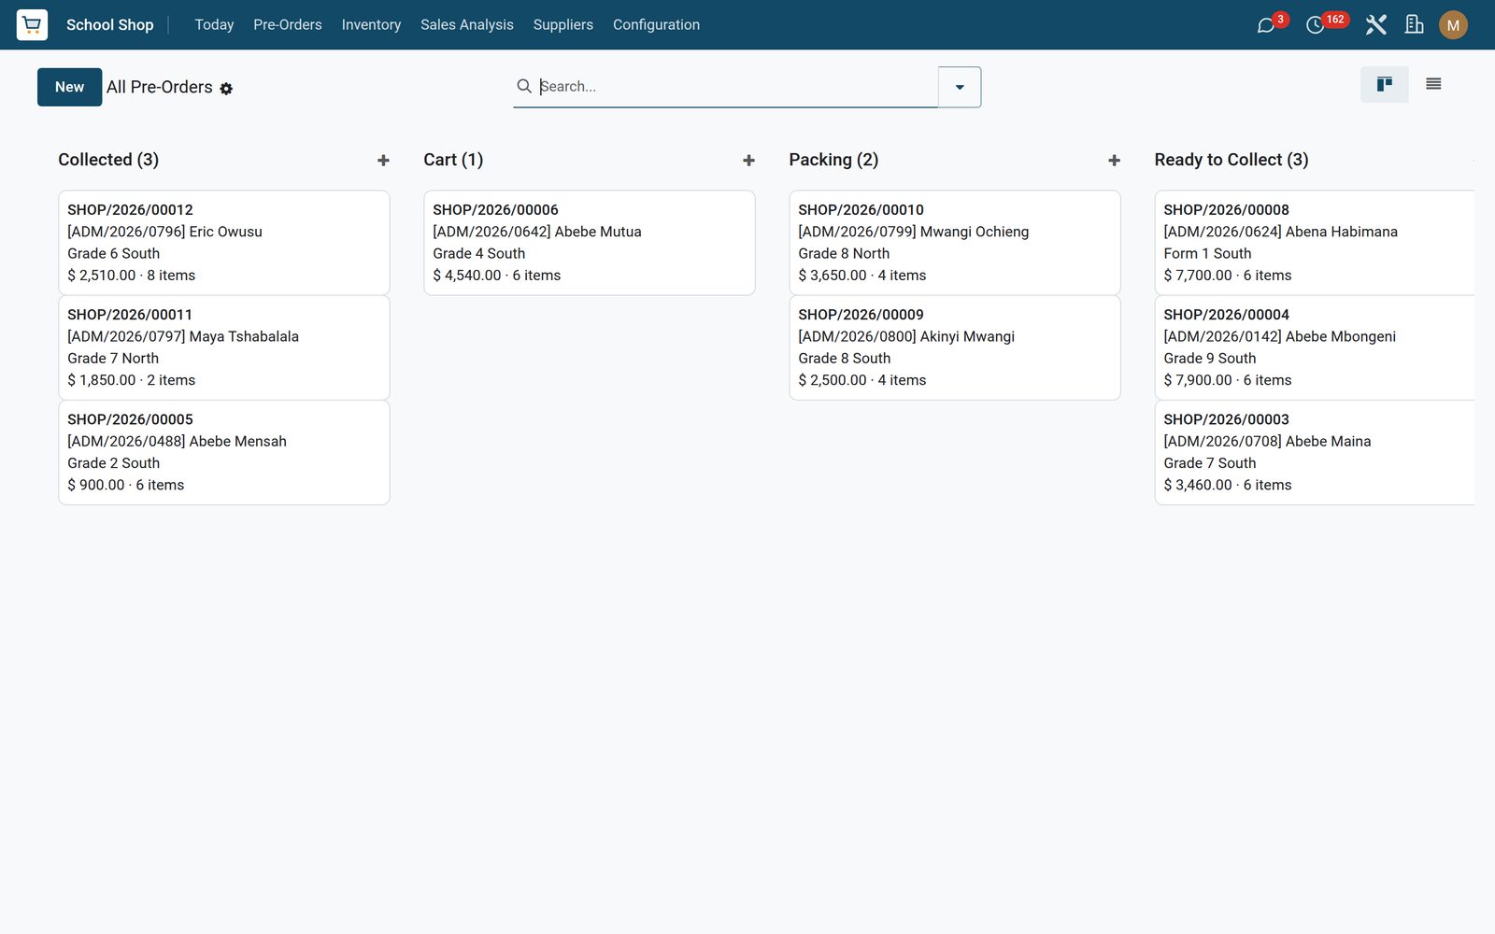1495x934 pixels.
Task: Open pre-order SHOP/2026/00010 Mwangi Ochieng
Action: tap(955, 243)
